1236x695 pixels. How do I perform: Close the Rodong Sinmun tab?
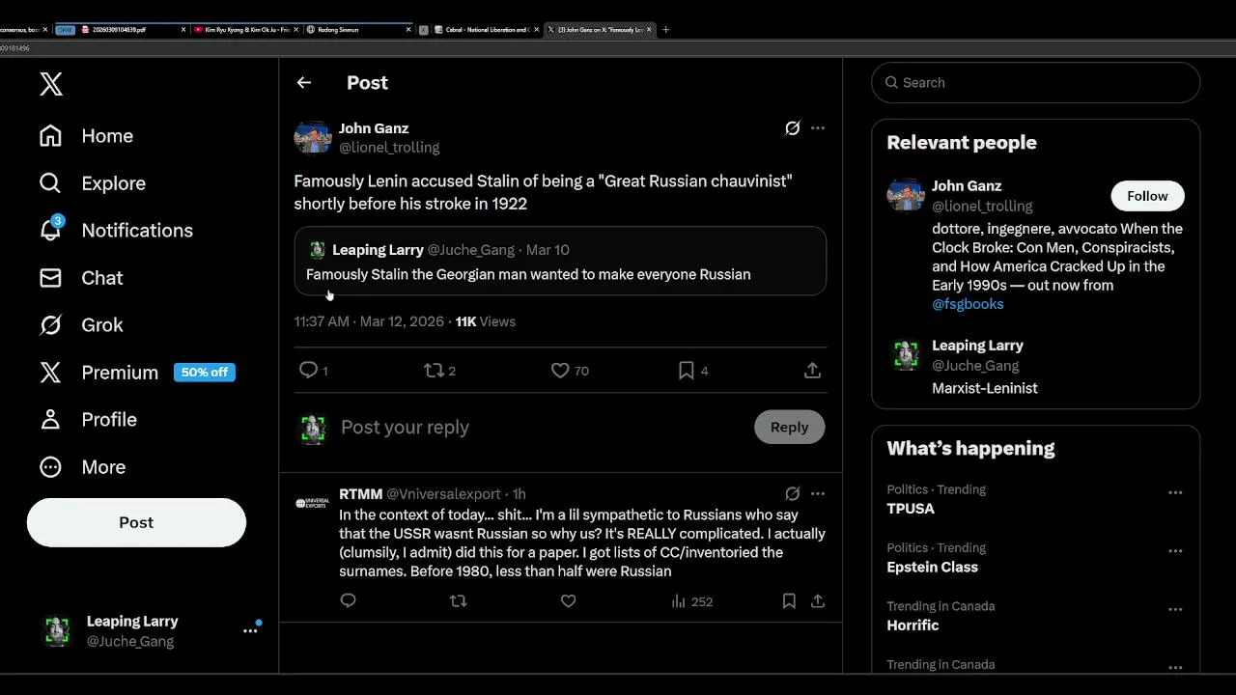407,30
